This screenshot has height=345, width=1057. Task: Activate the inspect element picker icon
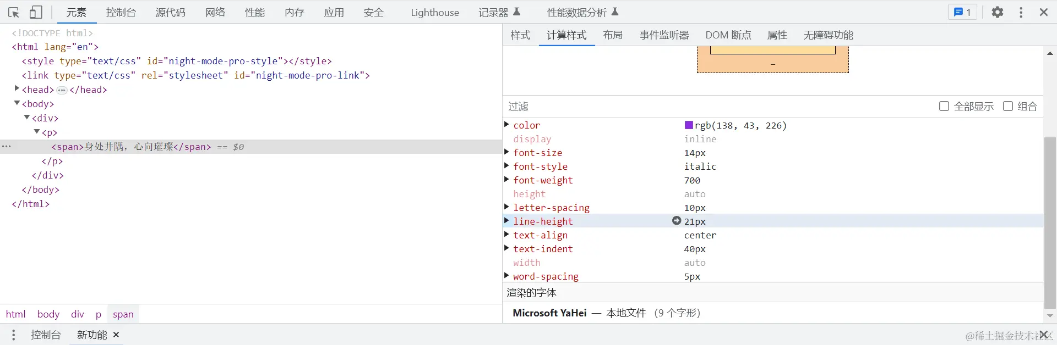[x=14, y=12]
